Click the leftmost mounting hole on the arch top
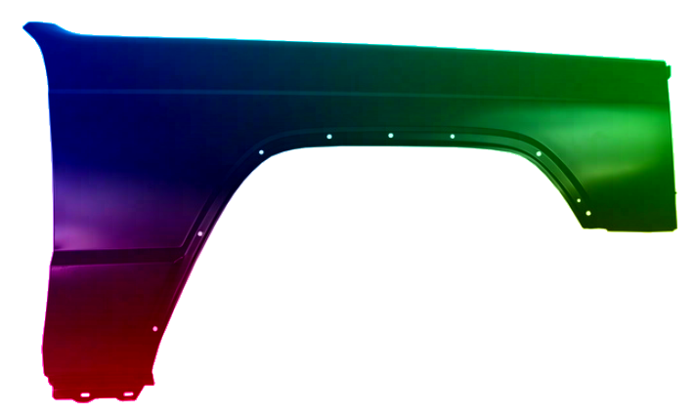The image size is (694, 415). (261, 152)
